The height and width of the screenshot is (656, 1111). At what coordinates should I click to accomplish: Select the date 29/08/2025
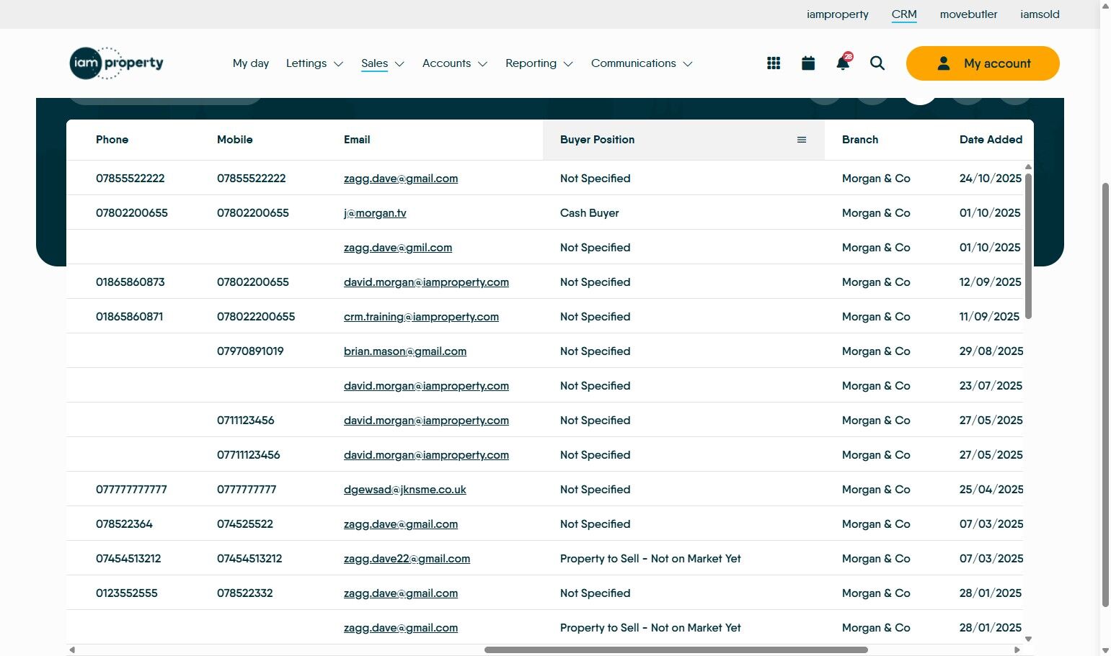click(x=991, y=351)
